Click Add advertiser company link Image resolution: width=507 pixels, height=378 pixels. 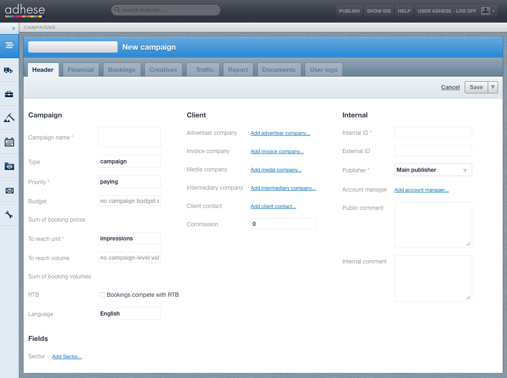point(280,133)
